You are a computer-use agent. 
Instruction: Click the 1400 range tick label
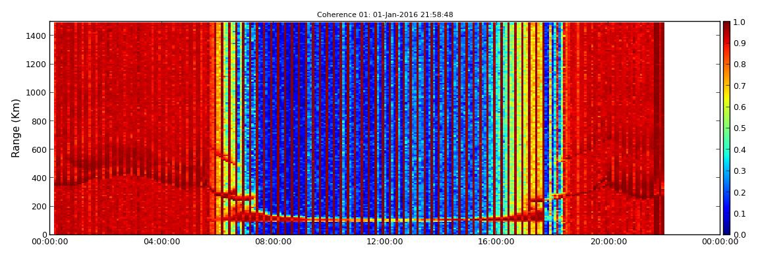[37, 36]
